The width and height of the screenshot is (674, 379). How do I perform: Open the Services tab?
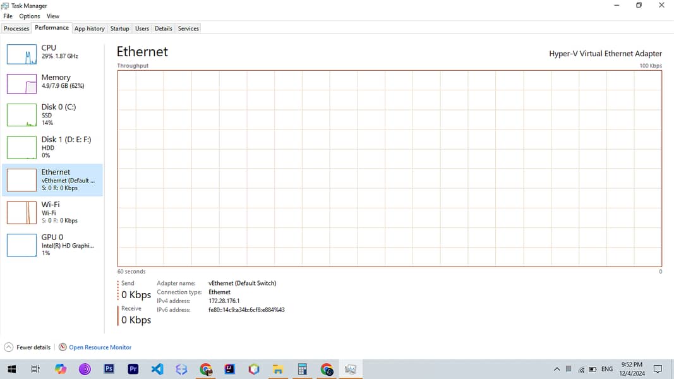188,28
